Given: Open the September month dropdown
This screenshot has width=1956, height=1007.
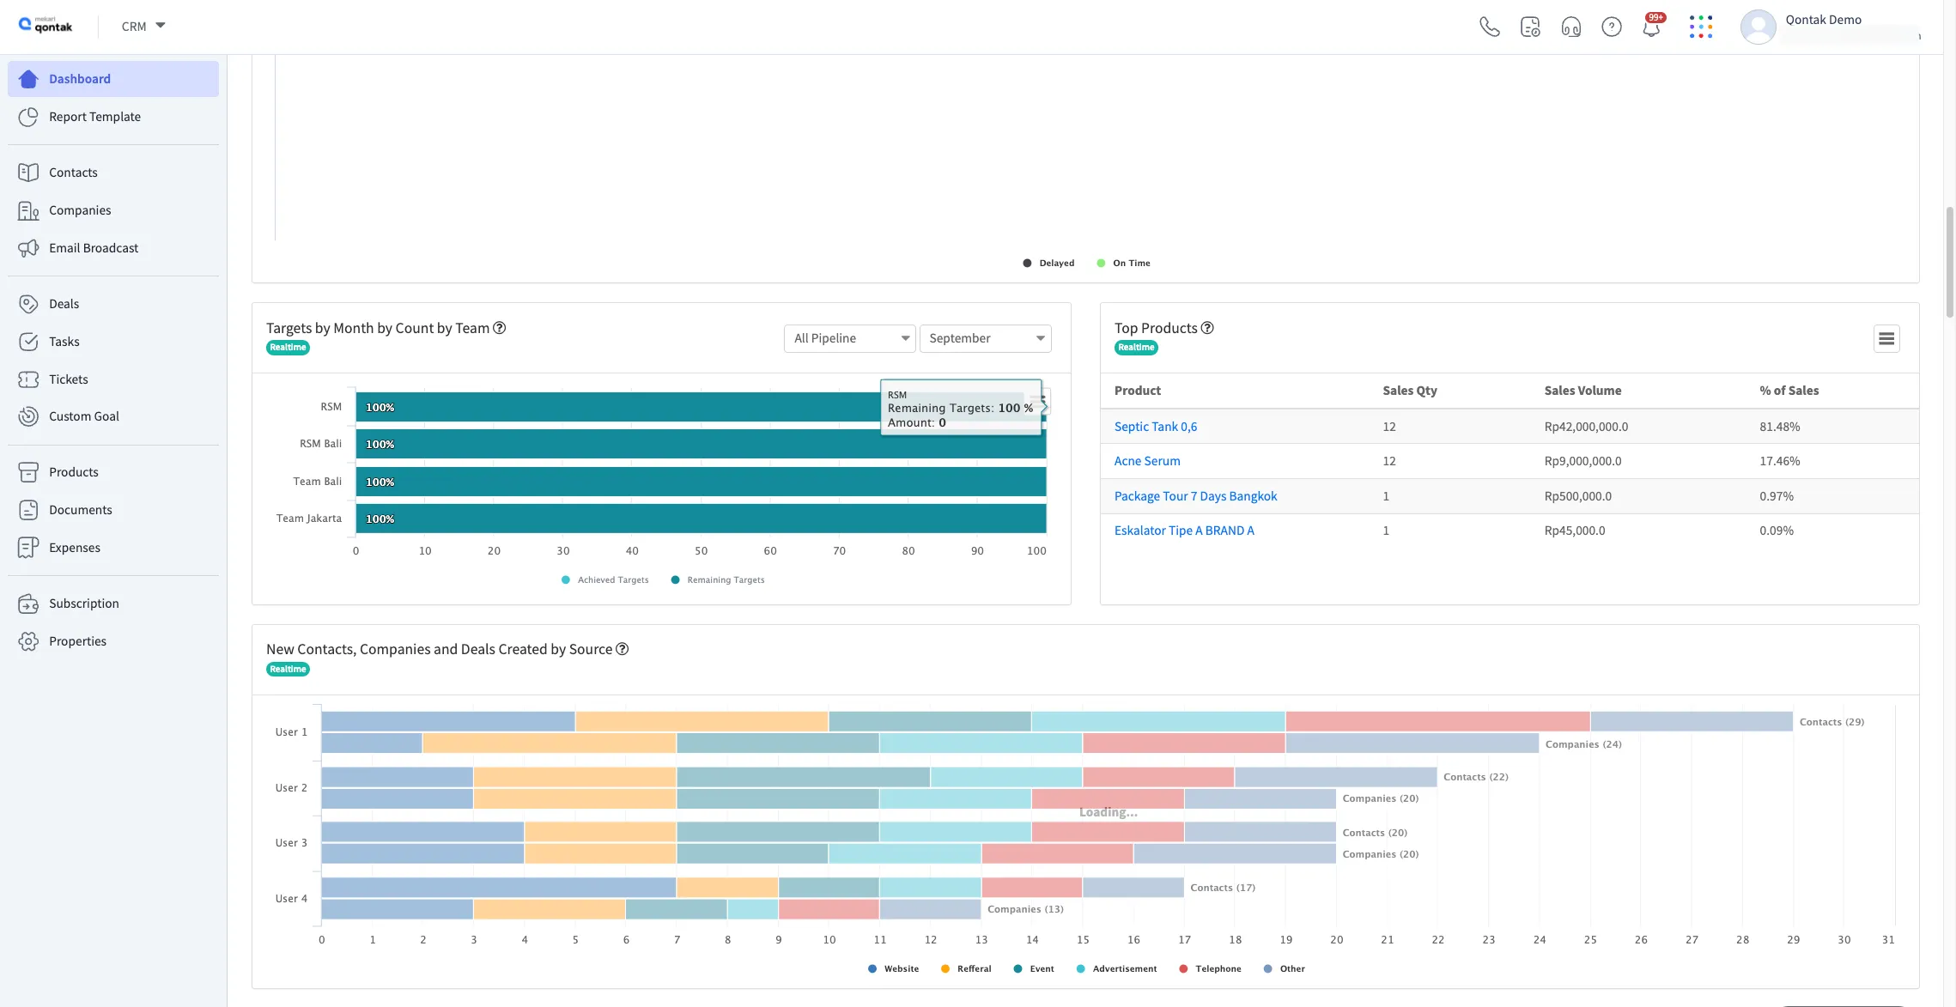Looking at the screenshot, I should tap(985, 338).
